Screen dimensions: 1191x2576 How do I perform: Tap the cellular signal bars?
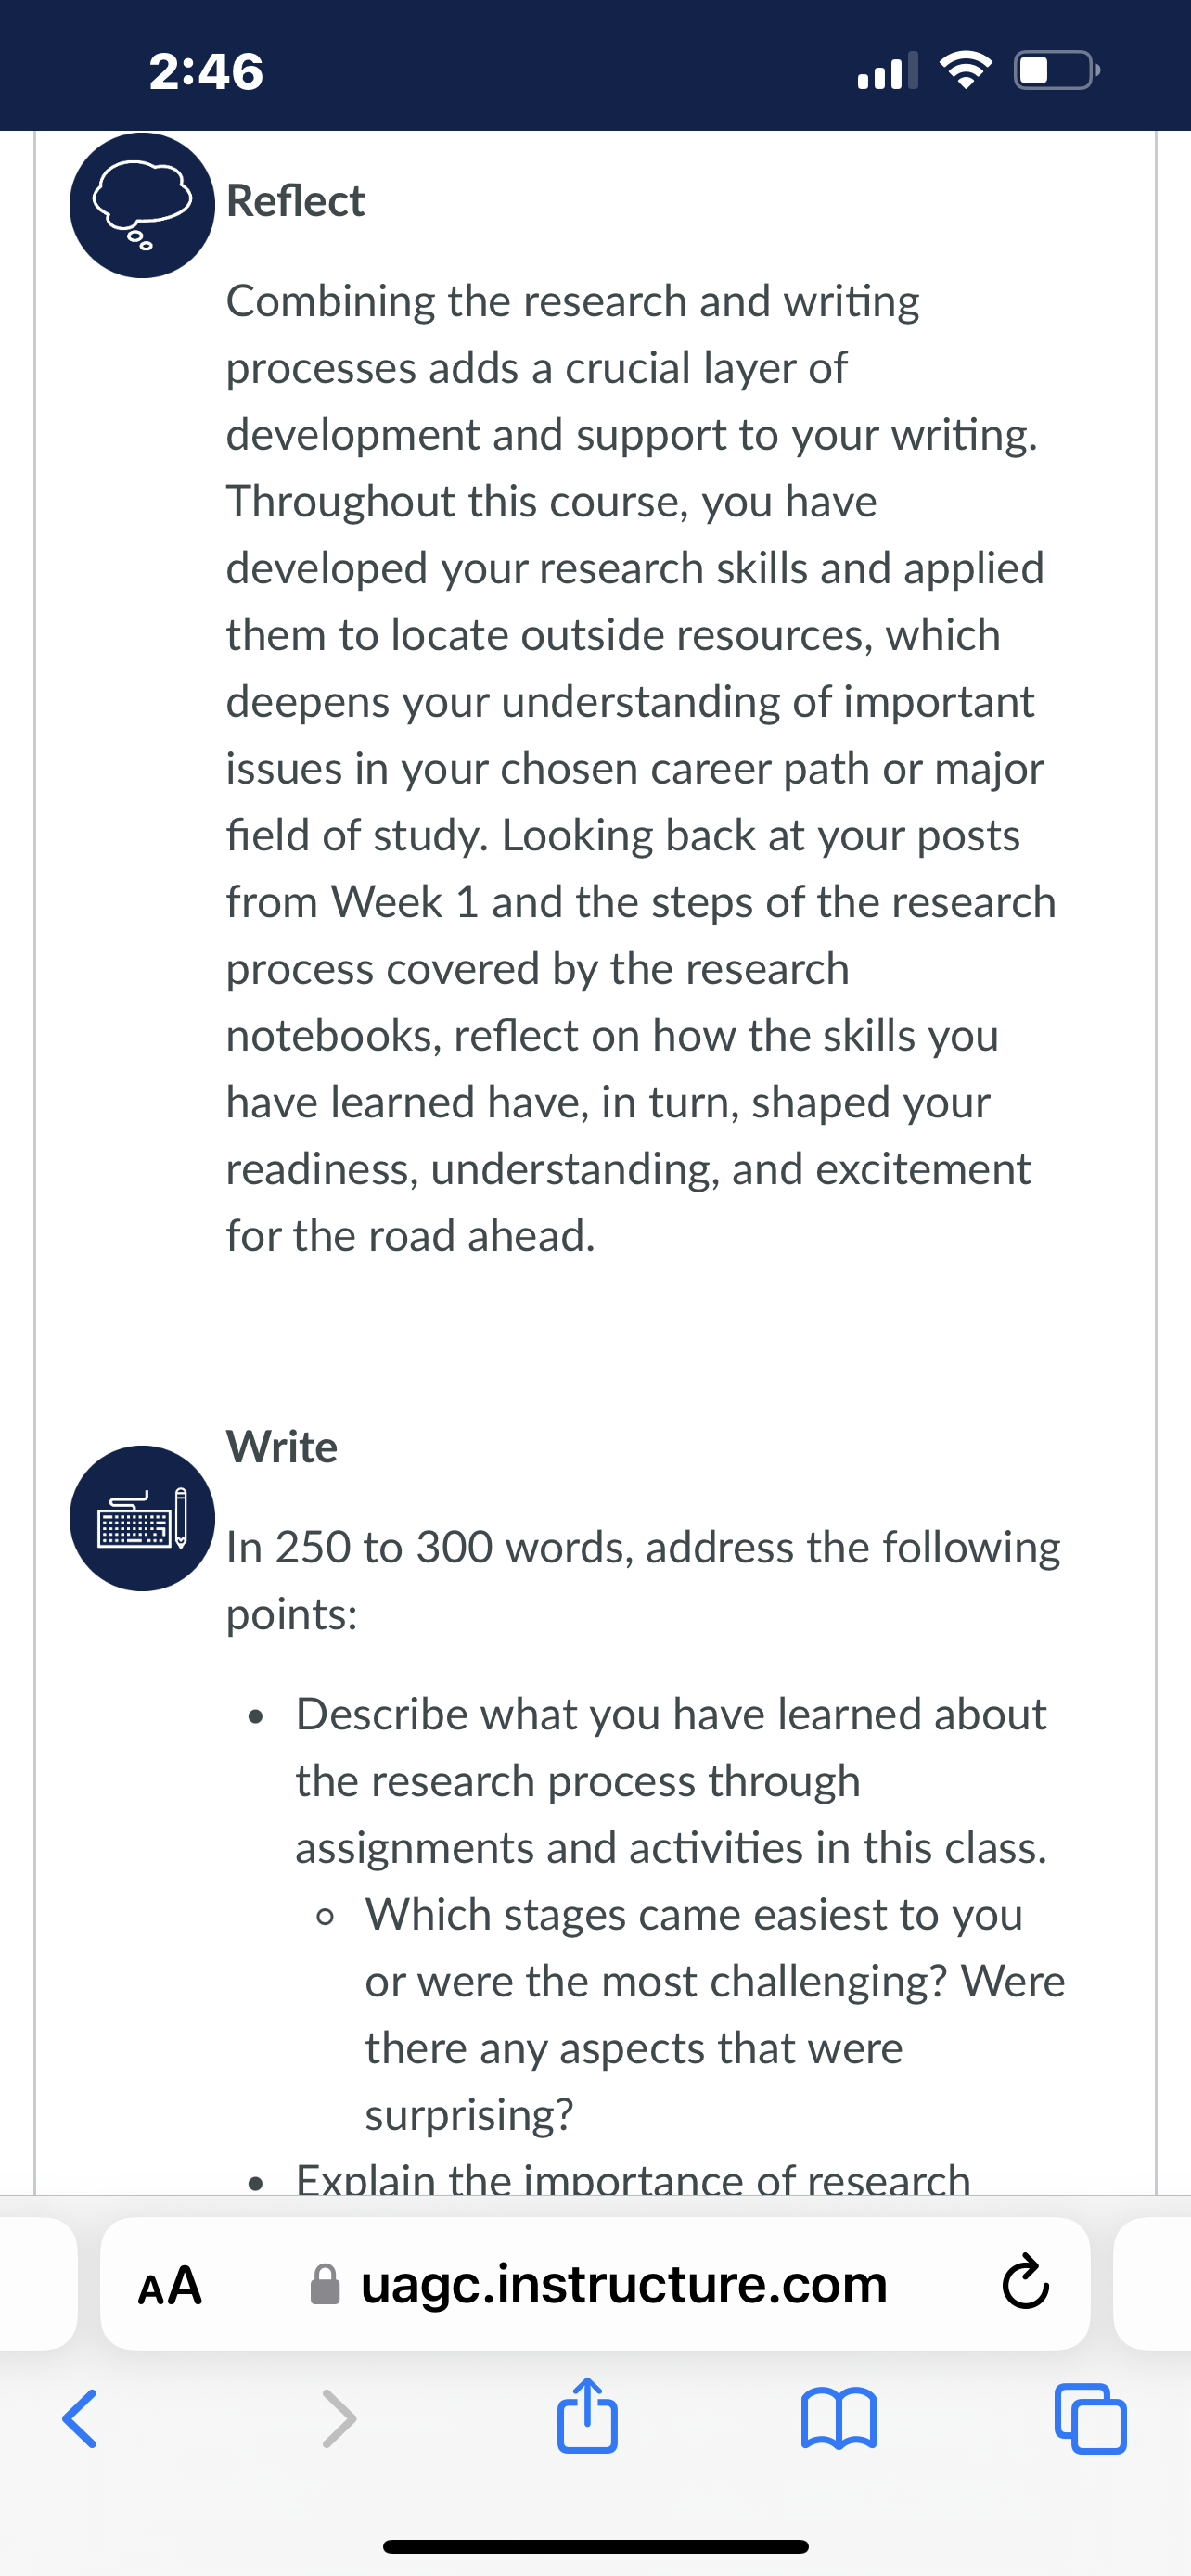point(888,71)
